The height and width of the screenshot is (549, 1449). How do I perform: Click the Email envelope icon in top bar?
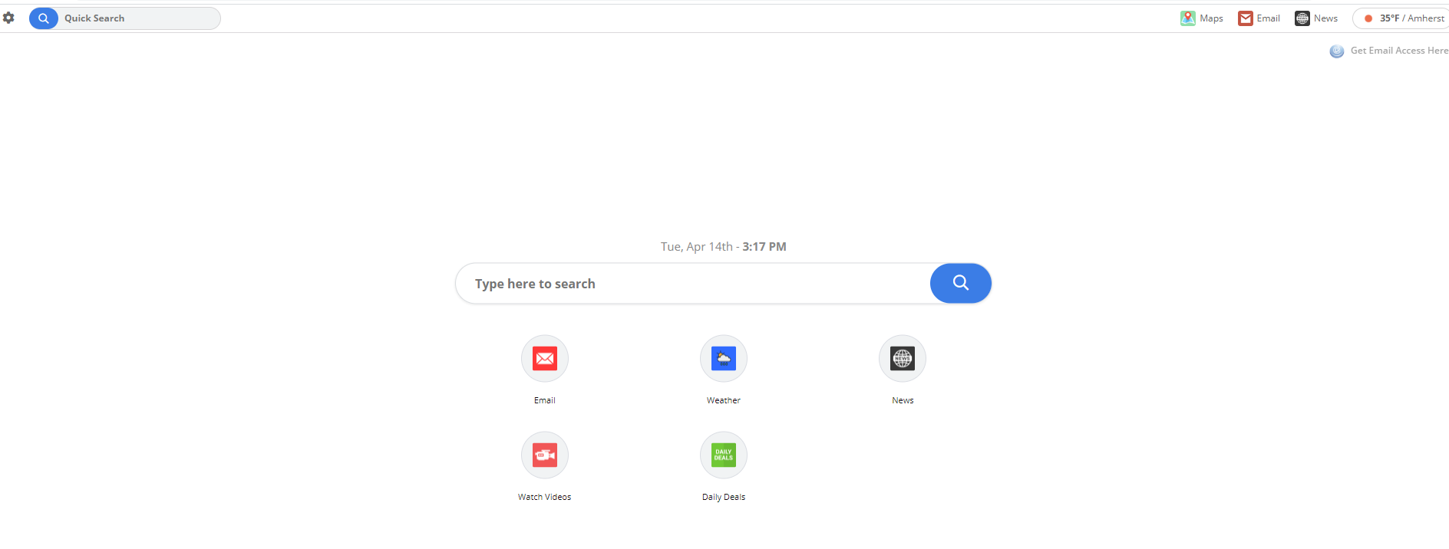click(x=1246, y=18)
